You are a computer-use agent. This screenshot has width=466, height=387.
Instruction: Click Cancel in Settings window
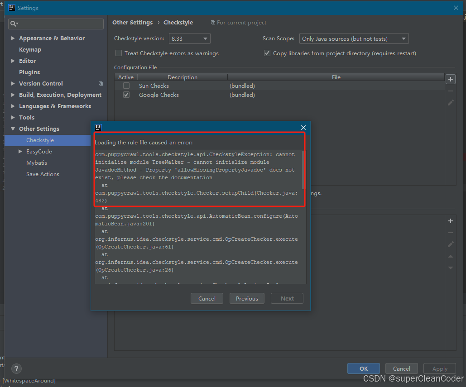coord(402,368)
